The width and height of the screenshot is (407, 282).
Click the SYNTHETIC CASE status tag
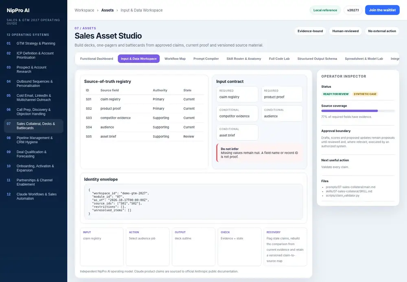(365, 94)
